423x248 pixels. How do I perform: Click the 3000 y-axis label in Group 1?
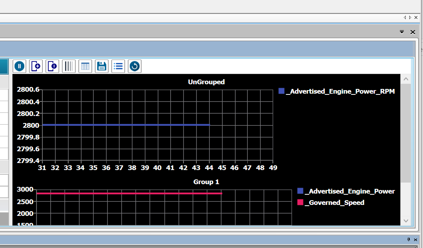point(25,190)
